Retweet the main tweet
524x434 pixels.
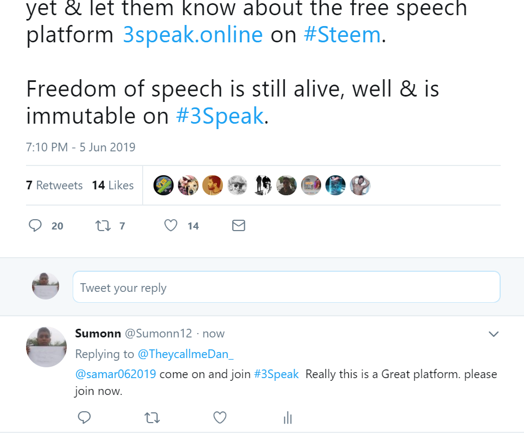103,225
